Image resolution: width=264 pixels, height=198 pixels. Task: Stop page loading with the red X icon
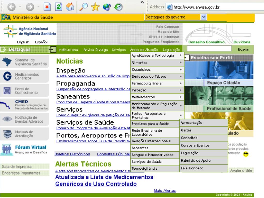point(47,7)
